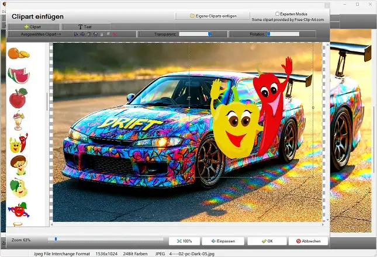Click the Rotation slider
The width and height of the screenshot is (377, 257).
(x=283, y=34)
